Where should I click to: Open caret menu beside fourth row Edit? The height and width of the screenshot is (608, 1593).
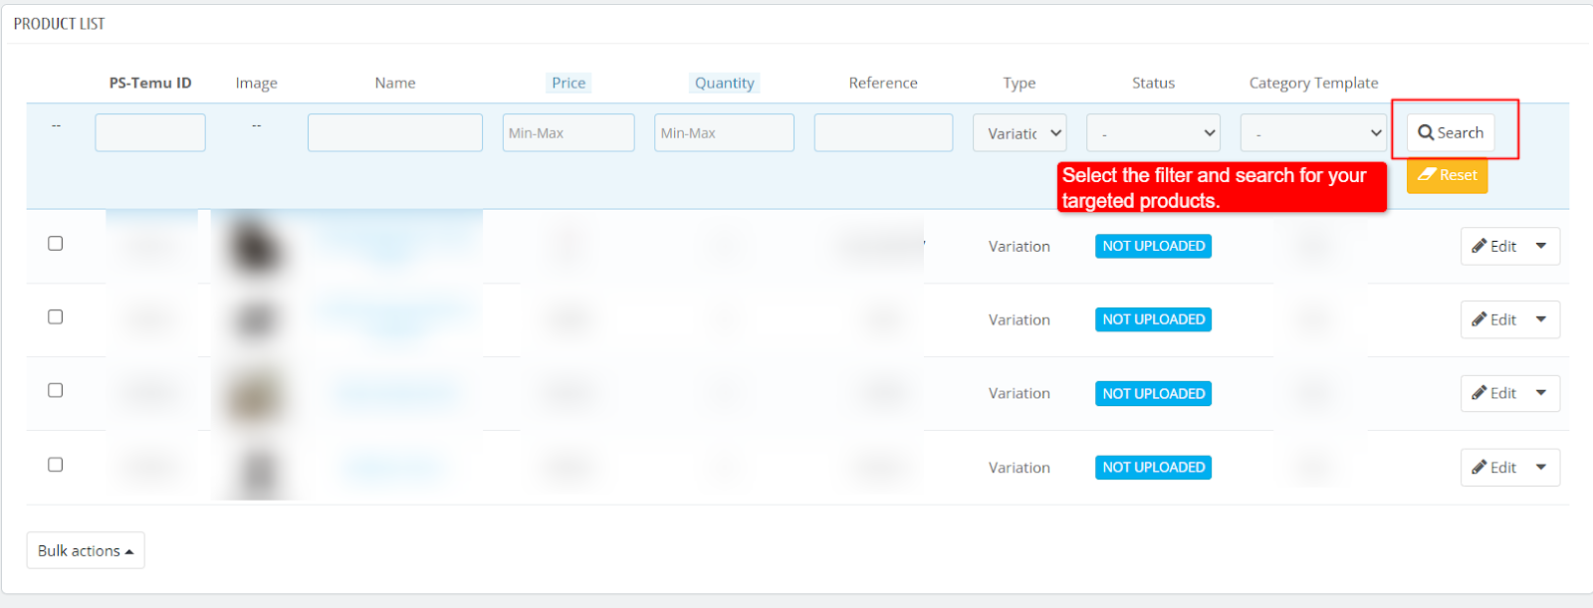click(x=1541, y=467)
